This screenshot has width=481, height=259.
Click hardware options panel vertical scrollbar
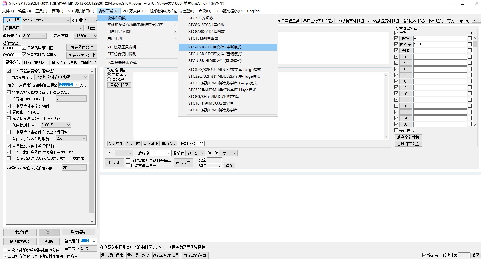(92, 146)
